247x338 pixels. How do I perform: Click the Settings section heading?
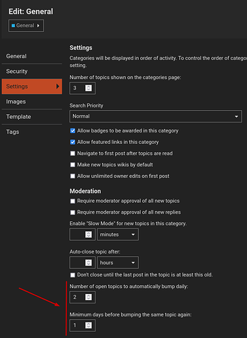tap(81, 48)
